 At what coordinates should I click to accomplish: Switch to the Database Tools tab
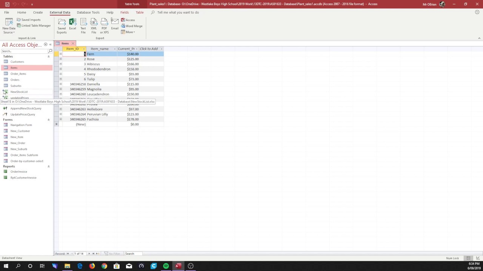pos(88,12)
